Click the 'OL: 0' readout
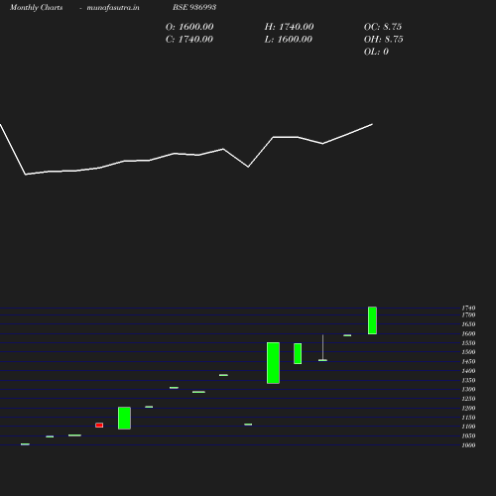Viewport: 496px width, 496px height. coord(376,52)
